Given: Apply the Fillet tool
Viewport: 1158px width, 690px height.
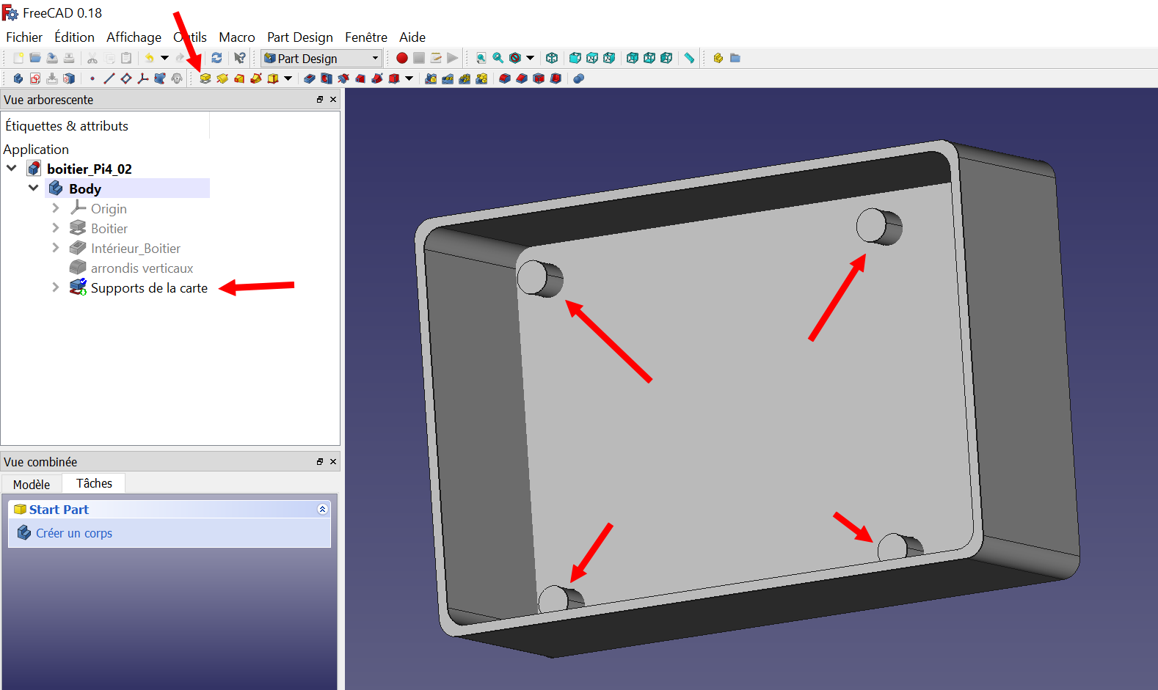Looking at the screenshot, I should pyautogui.click(x=505, y=78).
